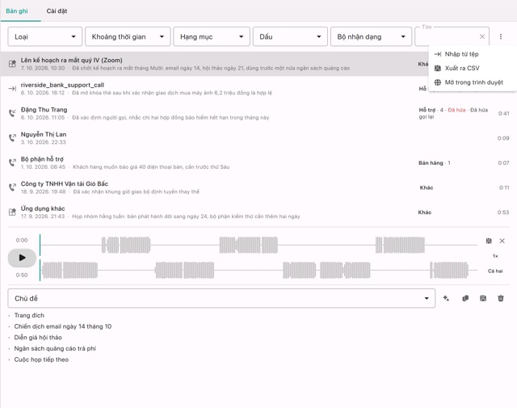The height and width of the screenshot is (408, 517).
Task: Seek in the upper waveform track
Action: [x=258, y=245]
